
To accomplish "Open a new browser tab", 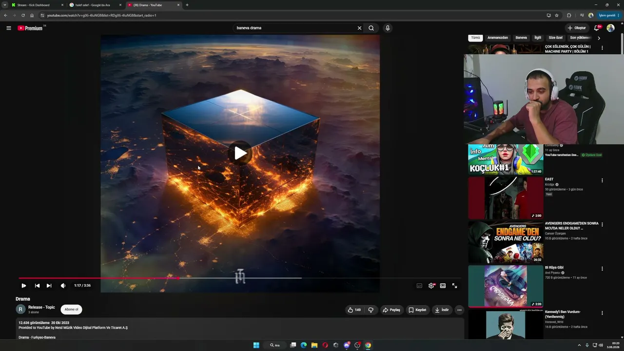I will (187, 5).
